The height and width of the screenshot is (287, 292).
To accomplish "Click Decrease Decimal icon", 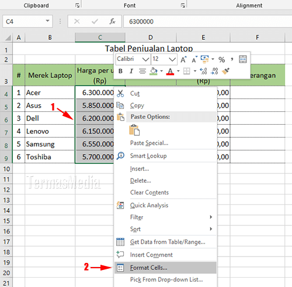I will pos(214,71).
